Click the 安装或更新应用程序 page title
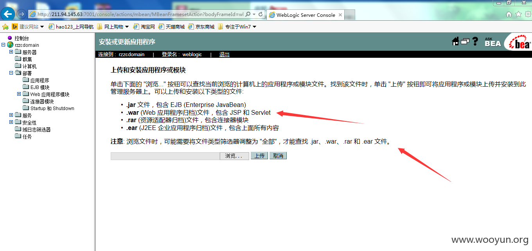This screenshot has height=251, width=532. click(127, 42)
